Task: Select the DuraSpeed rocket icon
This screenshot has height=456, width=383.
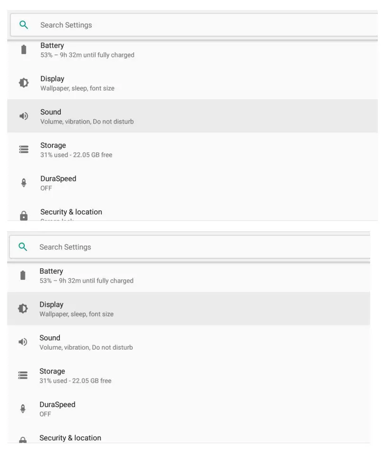Action: coord(24,182)
